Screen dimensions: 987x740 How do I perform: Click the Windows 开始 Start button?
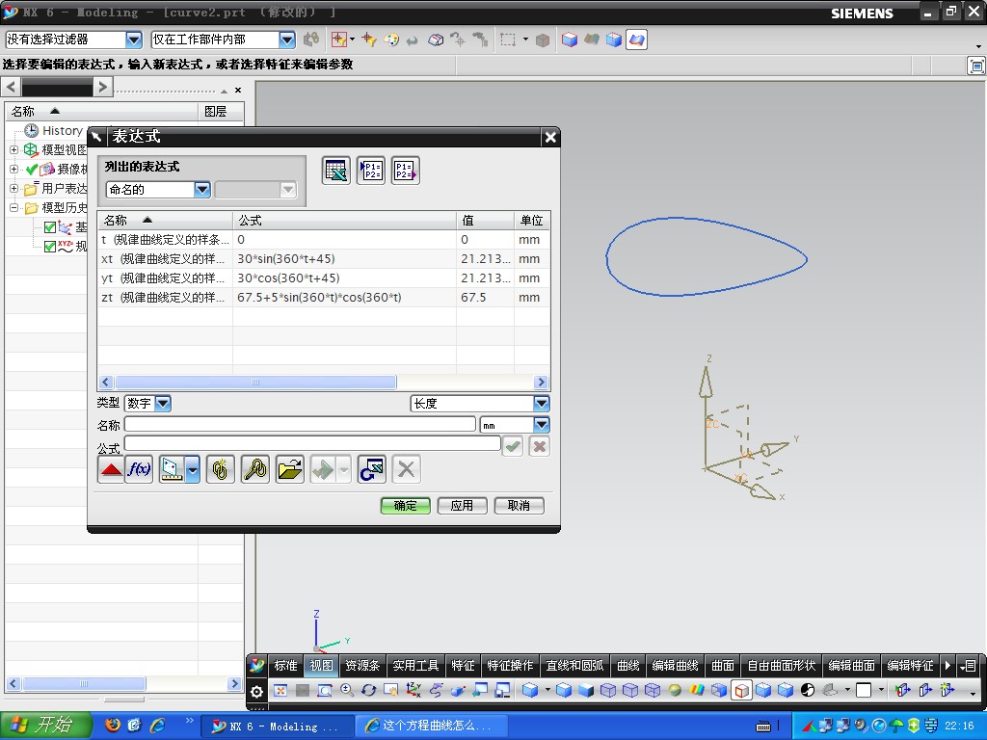coord(45,726)
